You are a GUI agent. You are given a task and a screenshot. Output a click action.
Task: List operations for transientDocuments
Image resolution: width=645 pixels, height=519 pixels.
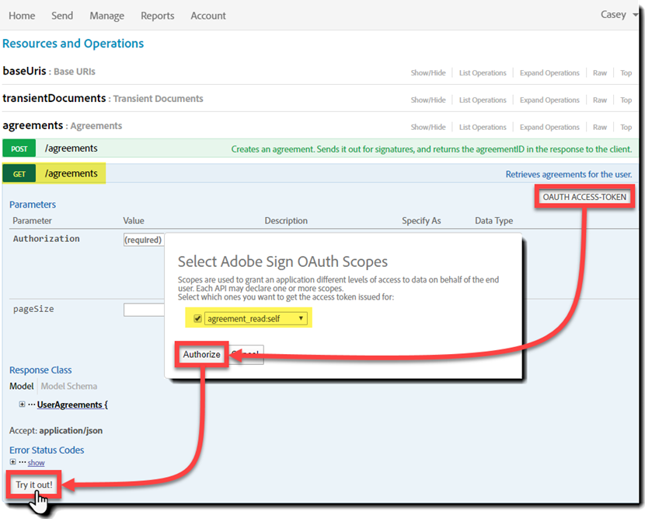[x=483, y=100]
